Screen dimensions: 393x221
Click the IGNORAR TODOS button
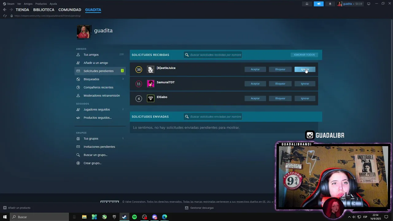(x=304, y=55)
